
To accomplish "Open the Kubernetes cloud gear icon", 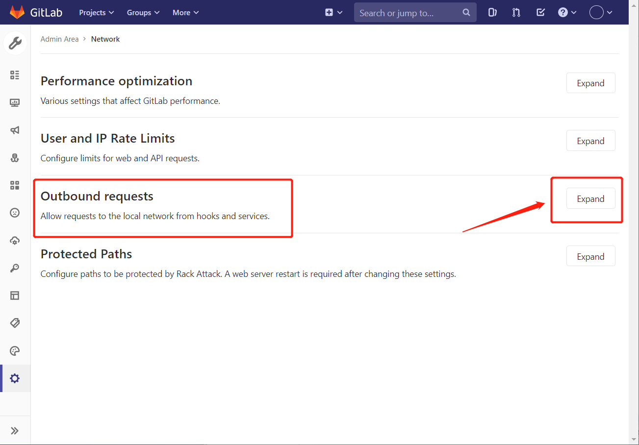I will coord(15,241).
